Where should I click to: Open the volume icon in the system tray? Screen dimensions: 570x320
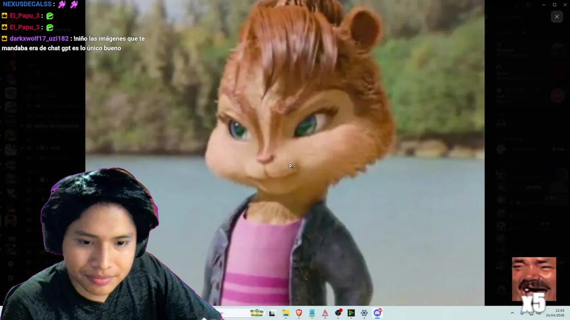pos(538,313)
